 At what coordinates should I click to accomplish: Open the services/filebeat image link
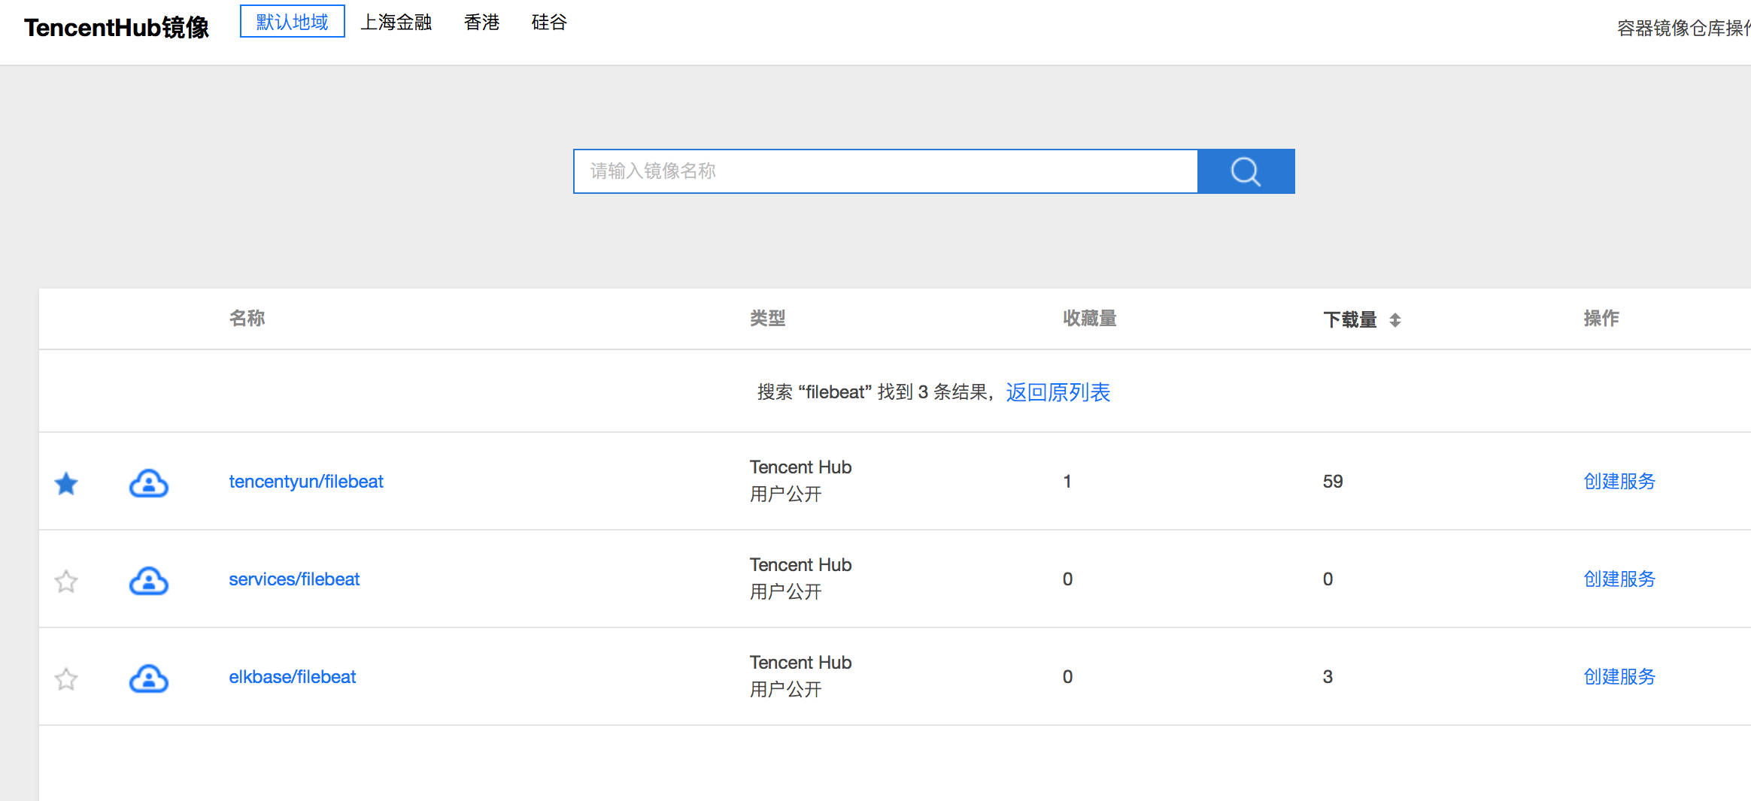294,579
